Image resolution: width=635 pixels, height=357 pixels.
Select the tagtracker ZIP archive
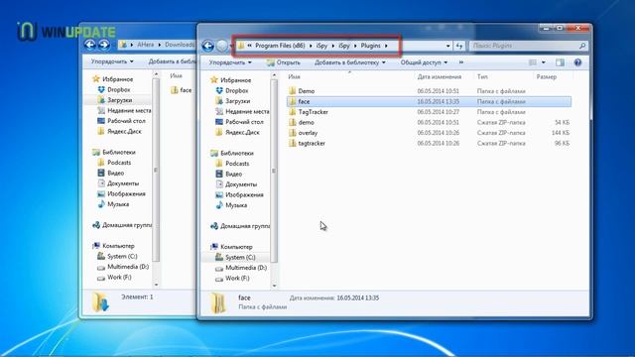pos(312,143)
